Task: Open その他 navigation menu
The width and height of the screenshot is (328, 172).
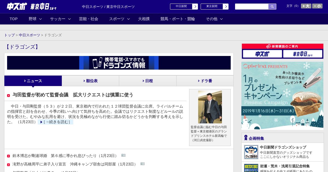Action: (x=212, y=19)
